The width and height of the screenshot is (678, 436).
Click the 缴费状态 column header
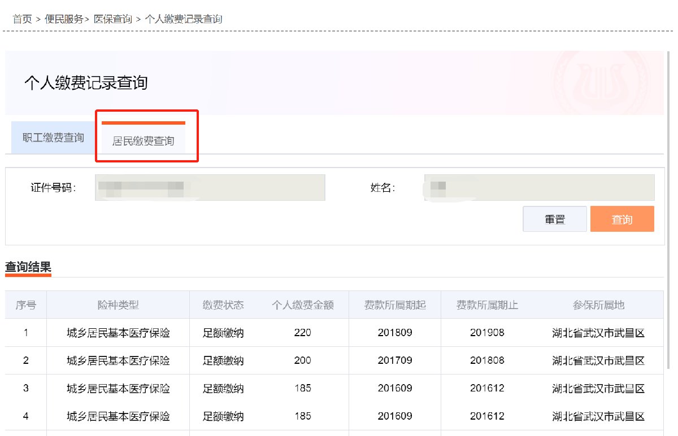coord(223,305)
